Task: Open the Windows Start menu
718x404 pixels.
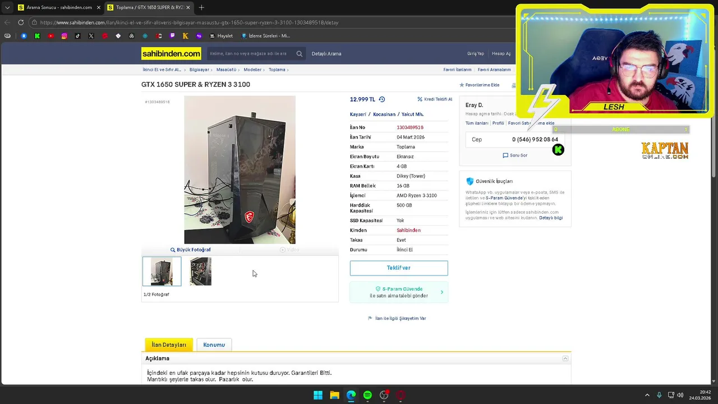Action: [x=318, y=395]
